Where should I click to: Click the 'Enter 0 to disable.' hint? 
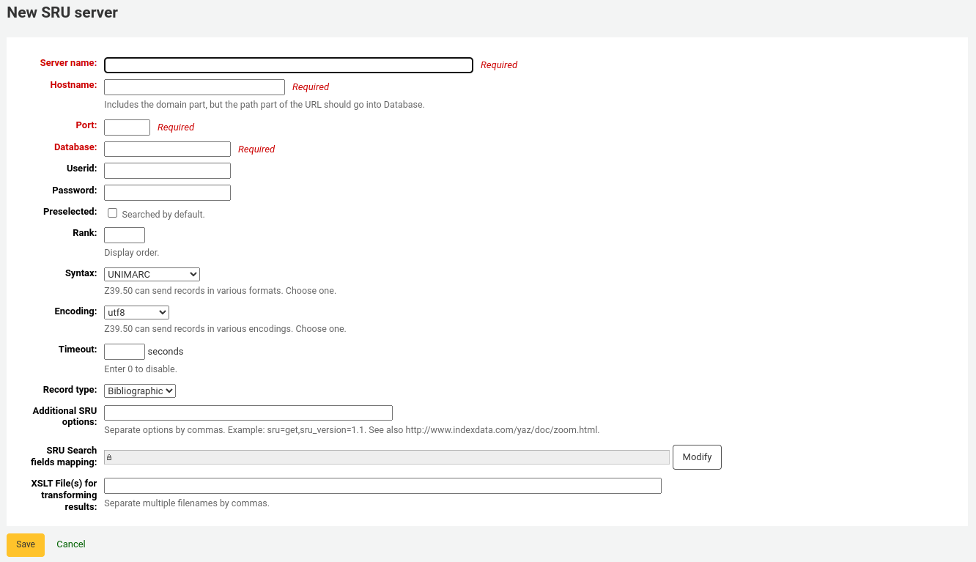(141, 369)
